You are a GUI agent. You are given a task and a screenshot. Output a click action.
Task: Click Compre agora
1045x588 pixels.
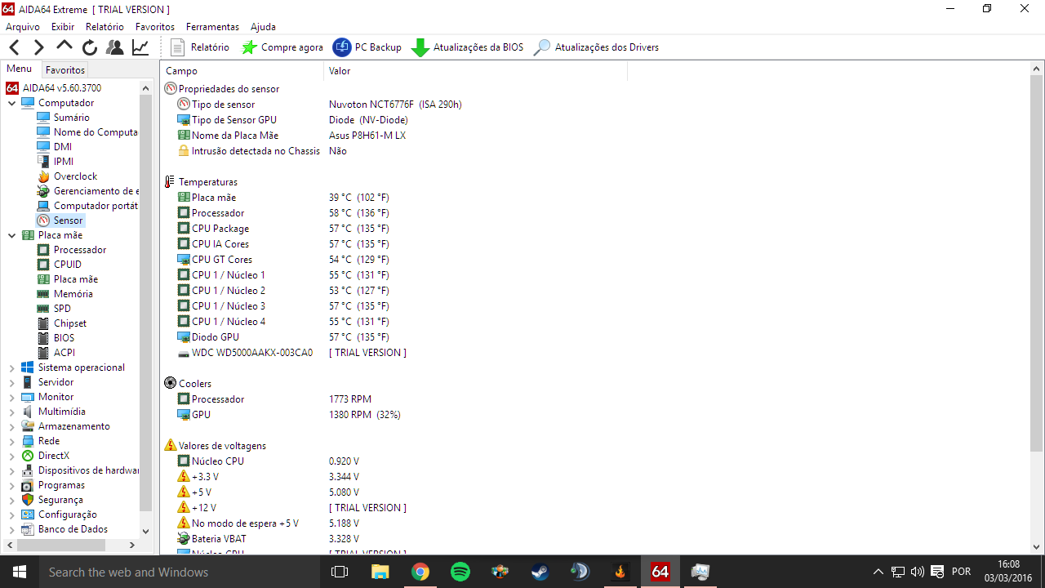click(282, 47)
